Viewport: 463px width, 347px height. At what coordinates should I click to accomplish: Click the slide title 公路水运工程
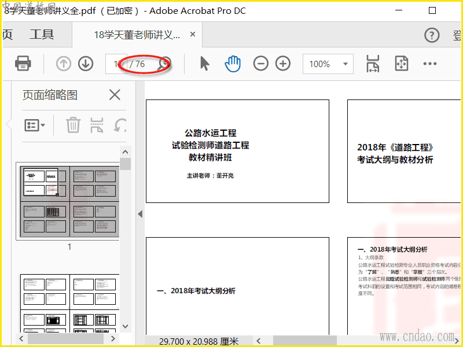point(211,133)
